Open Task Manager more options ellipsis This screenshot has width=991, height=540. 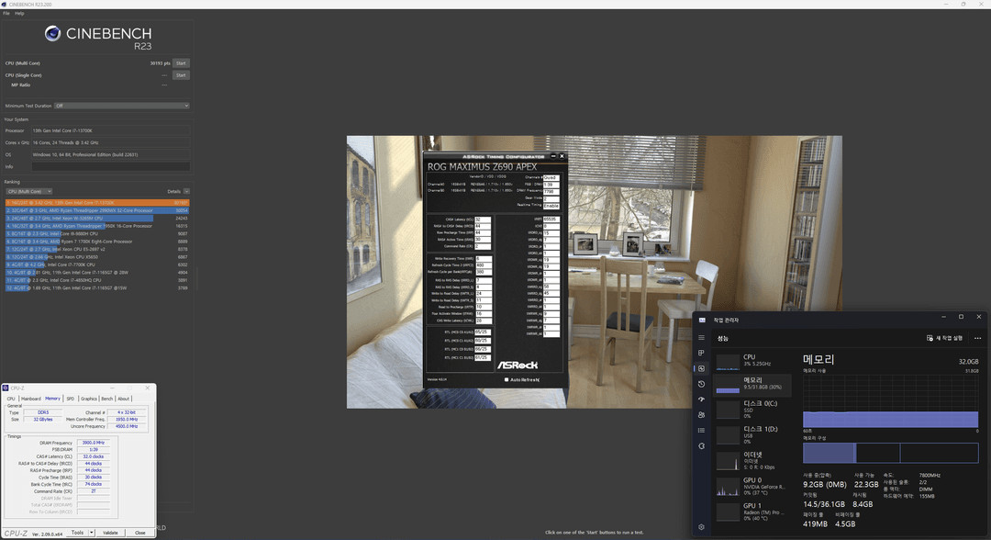978,338
